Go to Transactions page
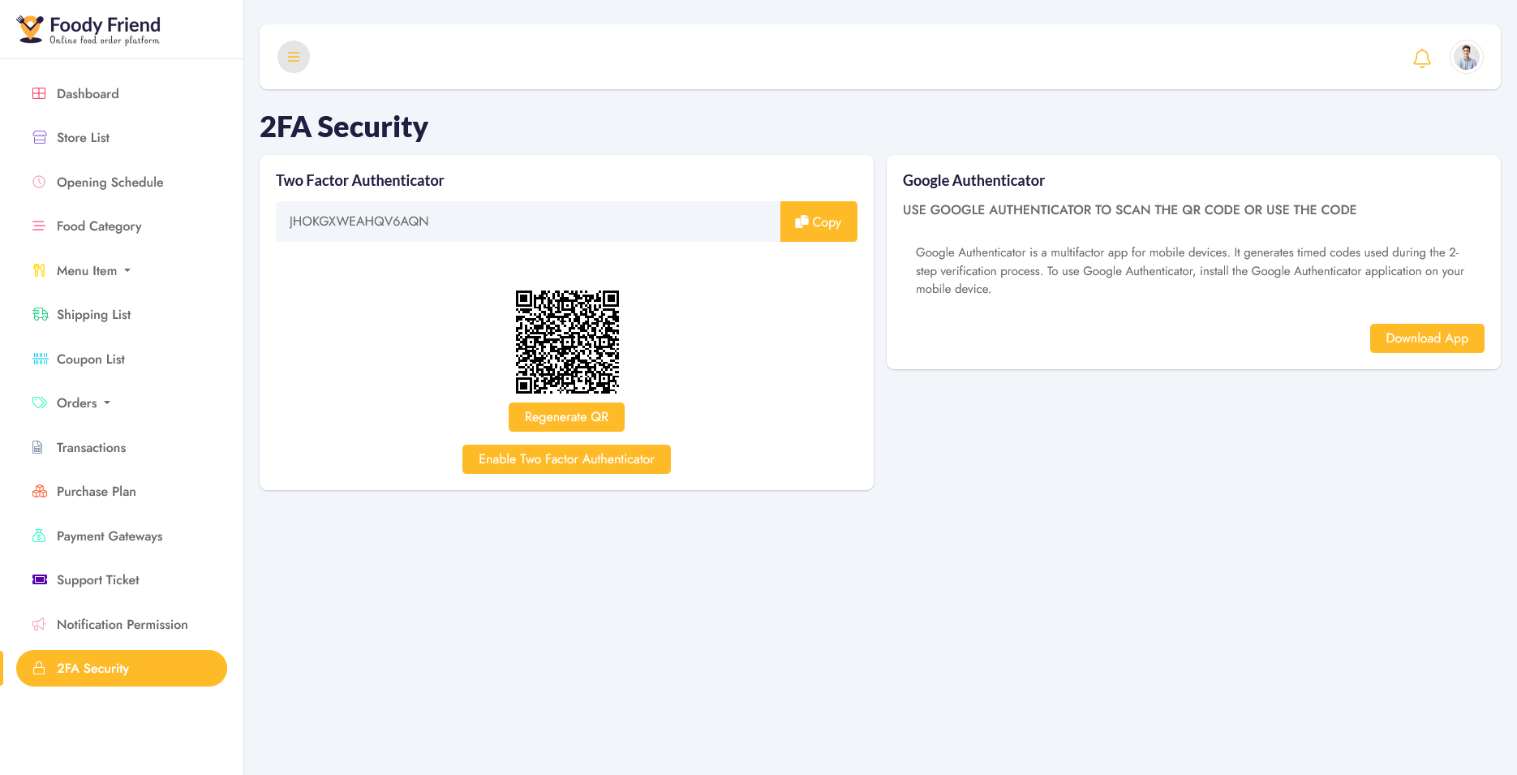The image size is (1517, 775). coord(91,447)
